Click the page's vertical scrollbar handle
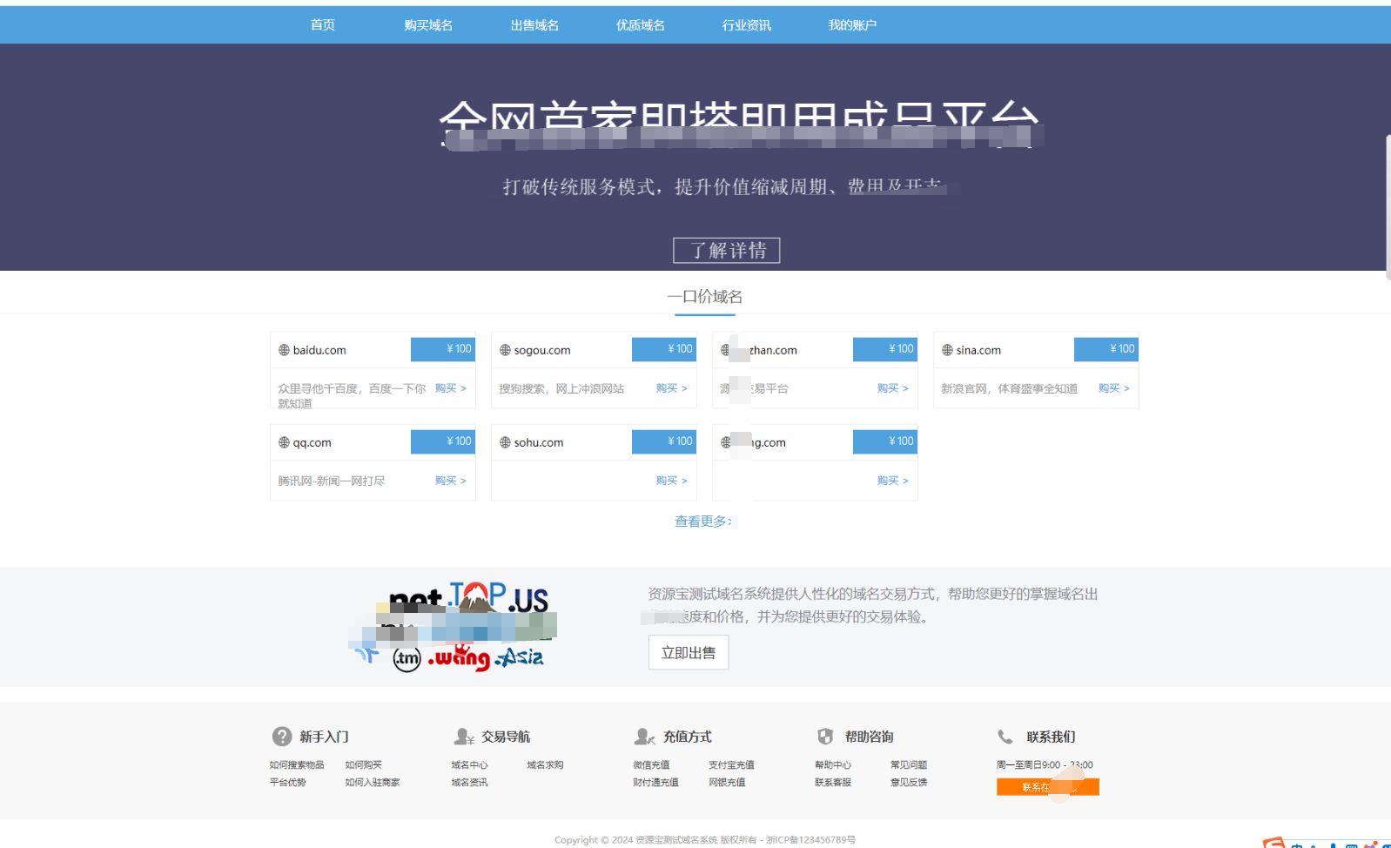The width and height of the screenshot is (1391, 848). point(1388,207)
